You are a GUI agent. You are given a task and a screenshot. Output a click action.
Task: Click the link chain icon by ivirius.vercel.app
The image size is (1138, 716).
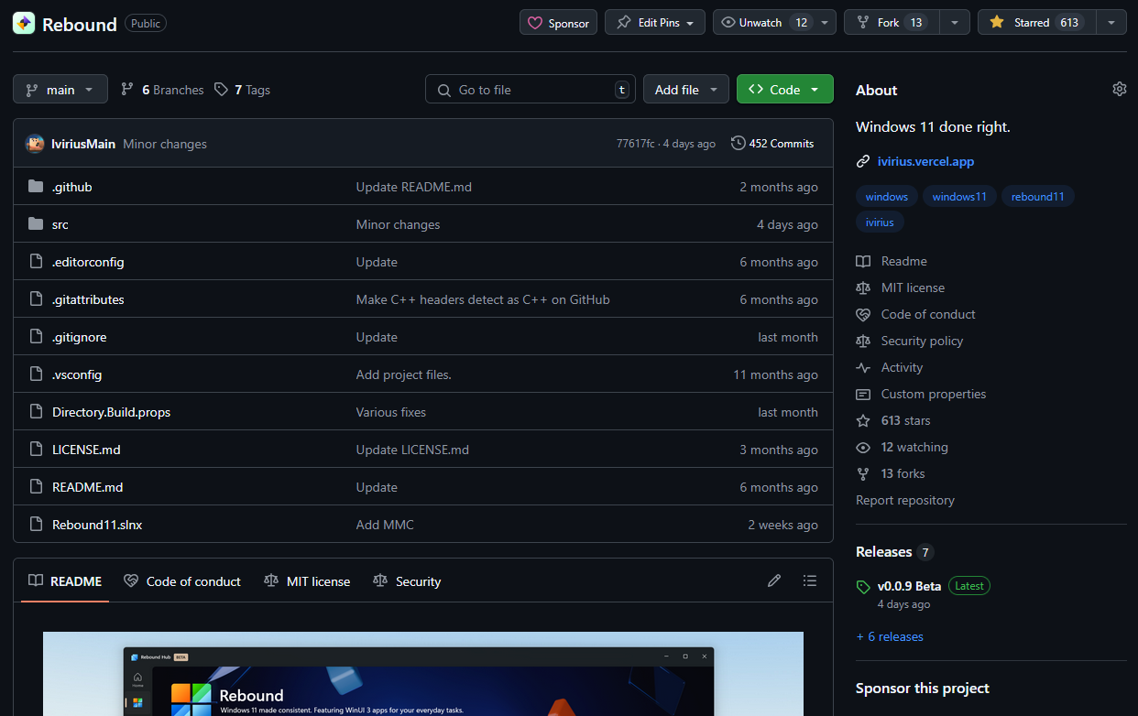pyautogui.click(x=863, y=161)
